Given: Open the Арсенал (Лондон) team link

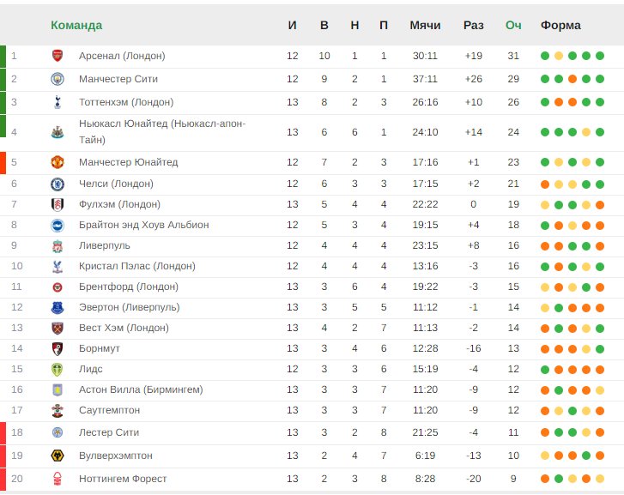Looking at the screenshot, I should 122,56.
